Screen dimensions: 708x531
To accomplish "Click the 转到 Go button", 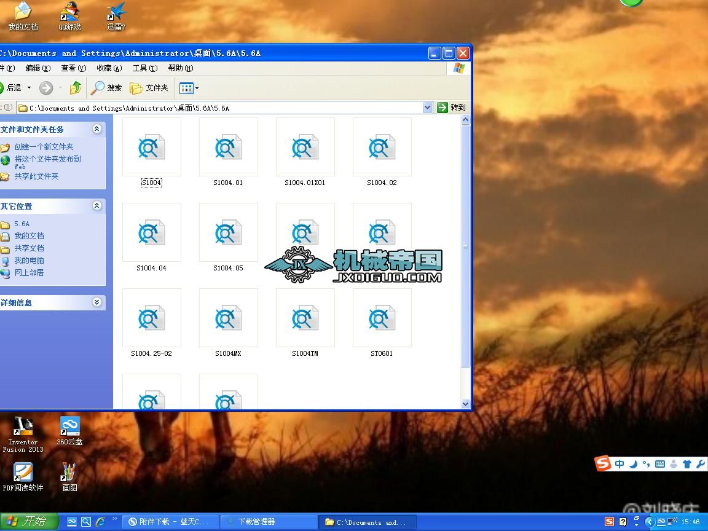I will click(x=451, y=108).
